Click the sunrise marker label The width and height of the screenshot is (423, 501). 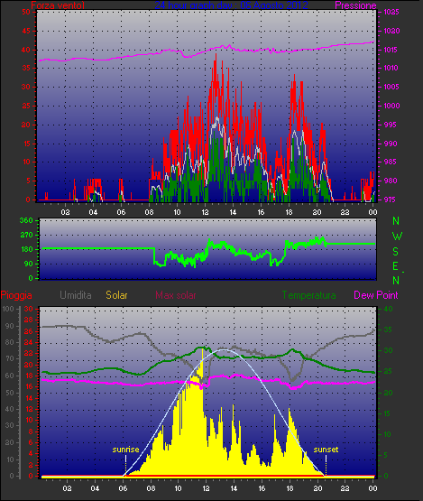125,450
